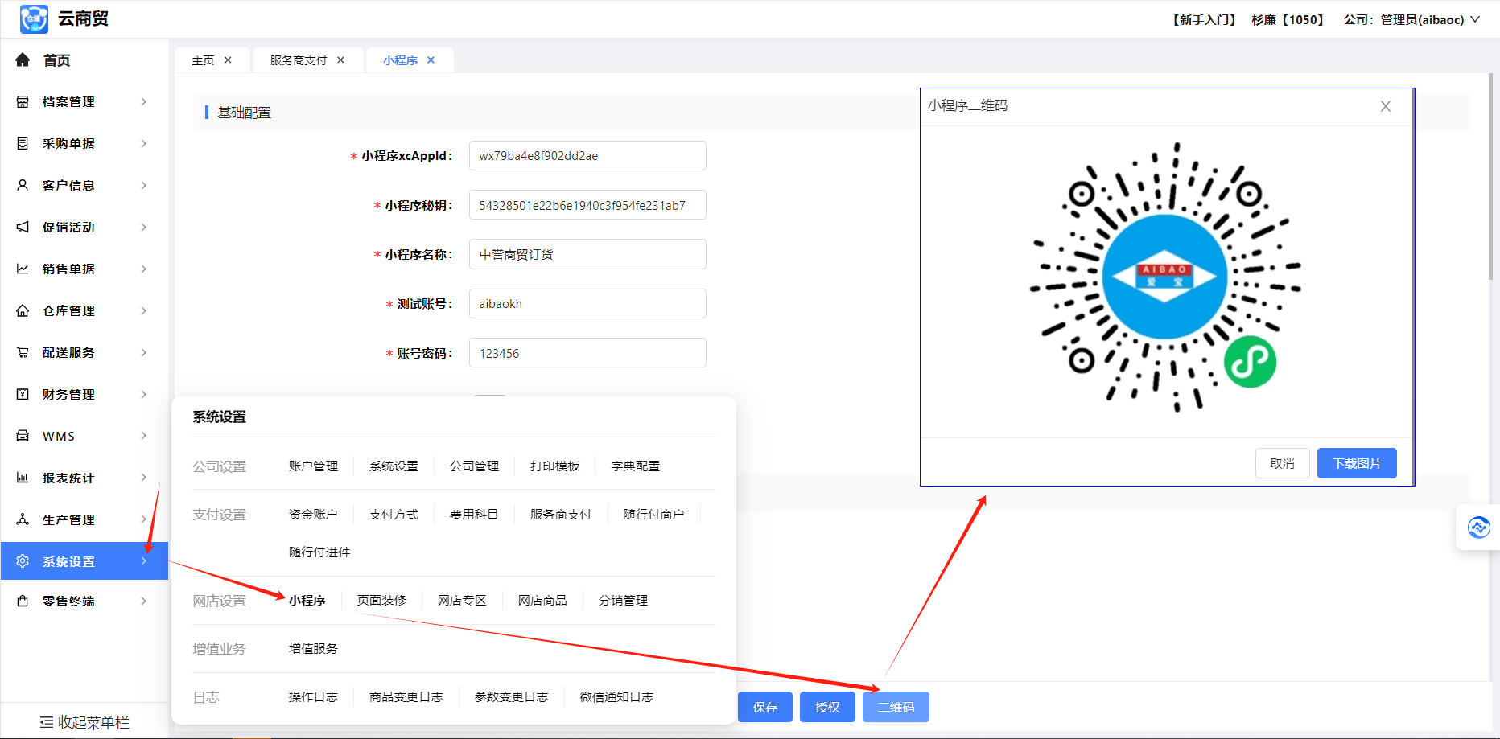The height and width of the screenshot is (739, 1500).
Task: Click the 小程序秘钥 input field
Action: [x=587, y=205]
